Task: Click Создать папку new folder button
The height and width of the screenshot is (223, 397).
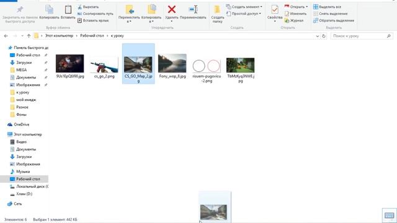Action: 218,14
